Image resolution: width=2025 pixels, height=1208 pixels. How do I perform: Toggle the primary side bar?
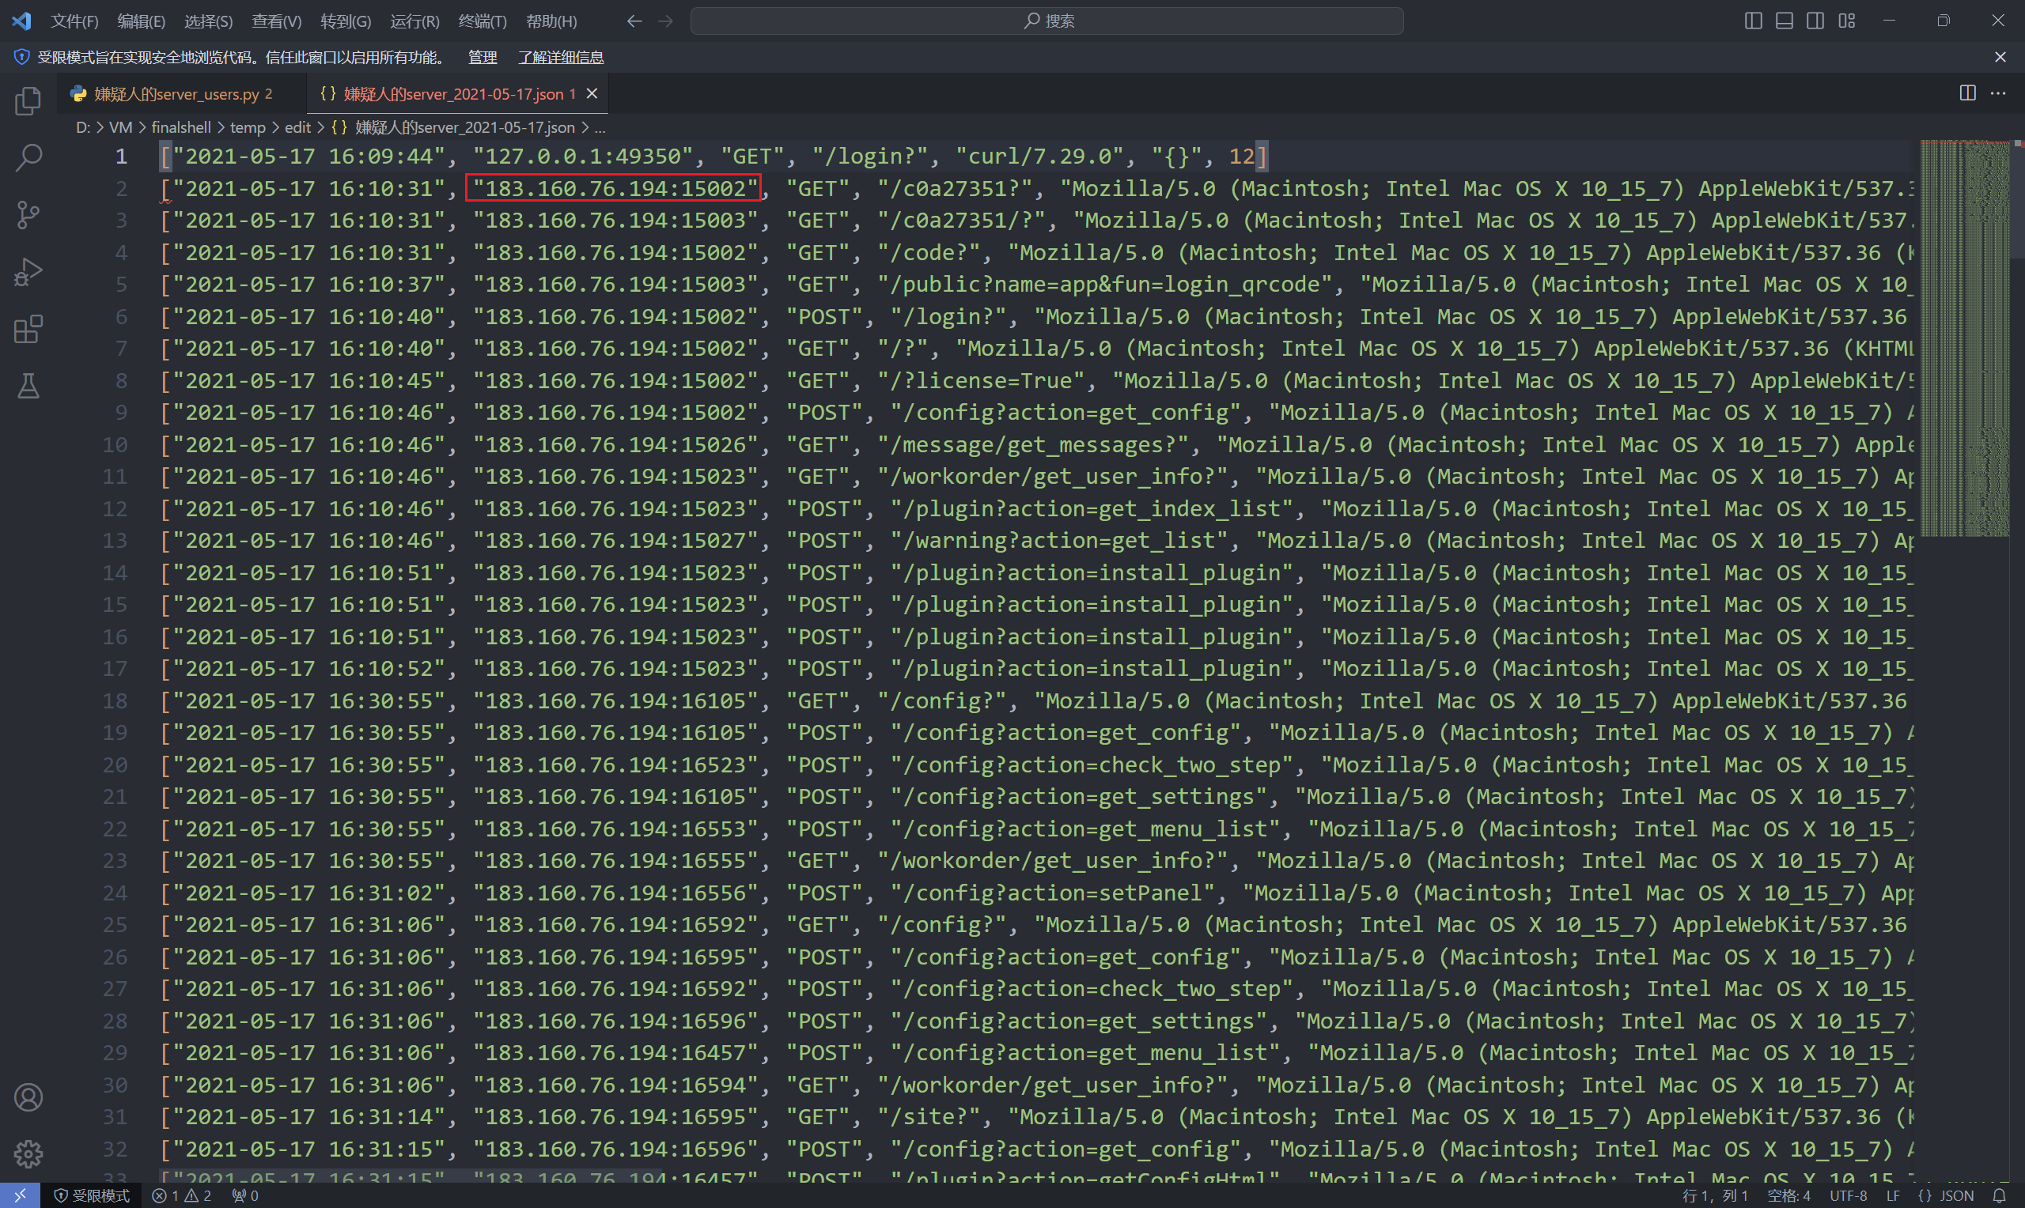(1753, 21)
